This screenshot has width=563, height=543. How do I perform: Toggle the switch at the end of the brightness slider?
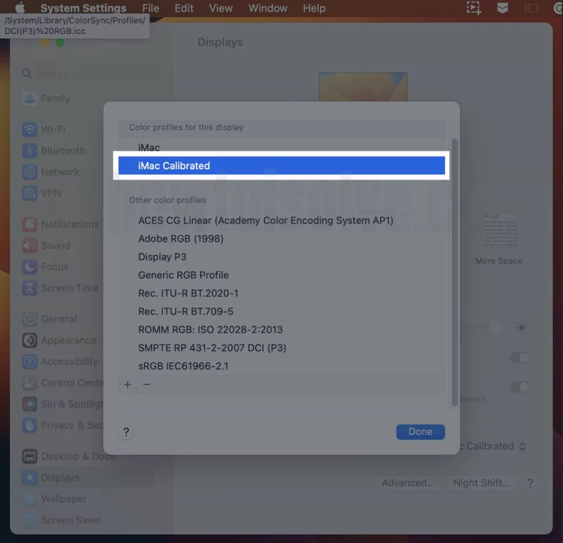[x=521, y=327]
